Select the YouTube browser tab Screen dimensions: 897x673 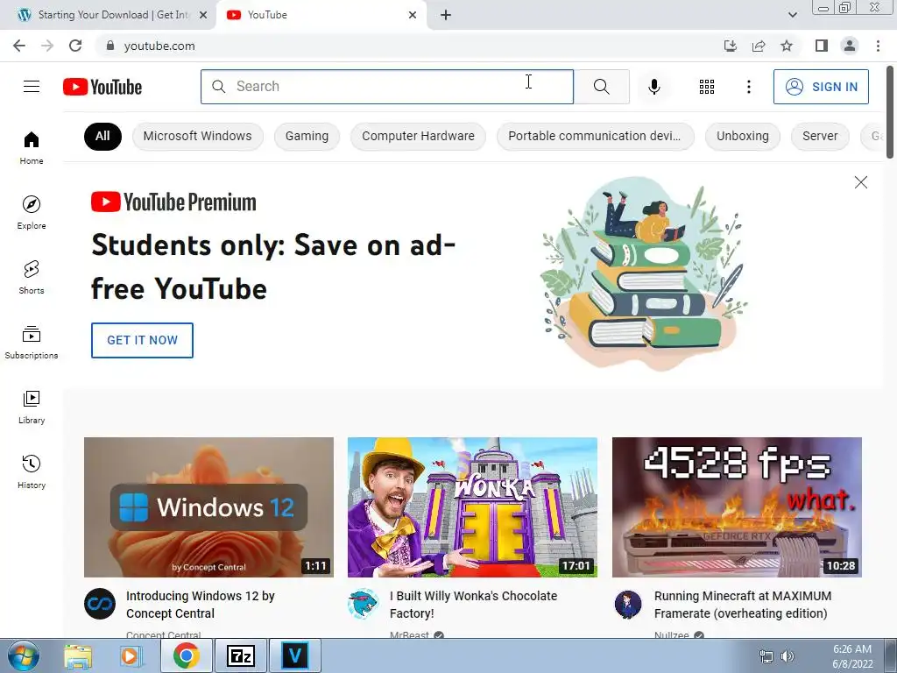pos(321,15)
